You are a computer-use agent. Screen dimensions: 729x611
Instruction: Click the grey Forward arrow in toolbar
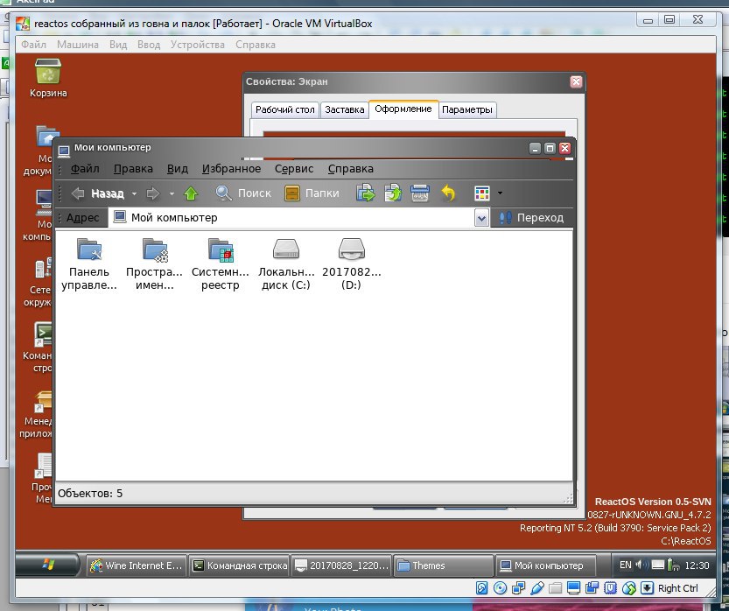(152, 193)
